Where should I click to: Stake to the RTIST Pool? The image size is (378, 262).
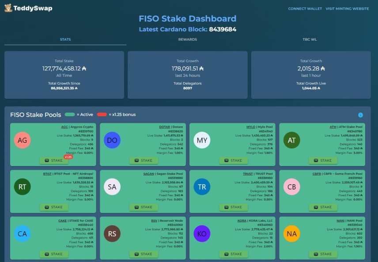(x=54, y=207)
